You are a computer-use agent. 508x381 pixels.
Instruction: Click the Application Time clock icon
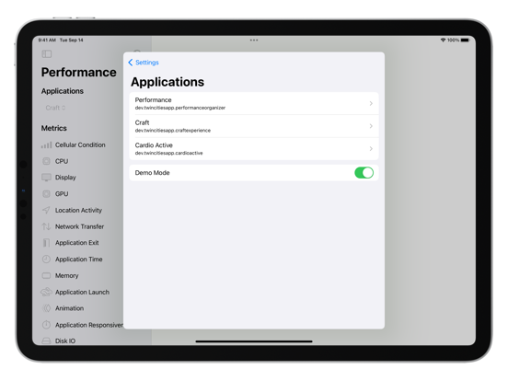(x=46, y=260)
